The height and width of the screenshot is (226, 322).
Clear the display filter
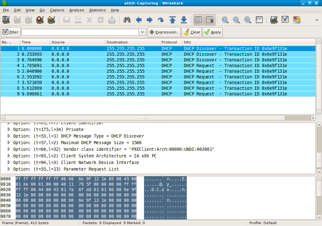192,32
